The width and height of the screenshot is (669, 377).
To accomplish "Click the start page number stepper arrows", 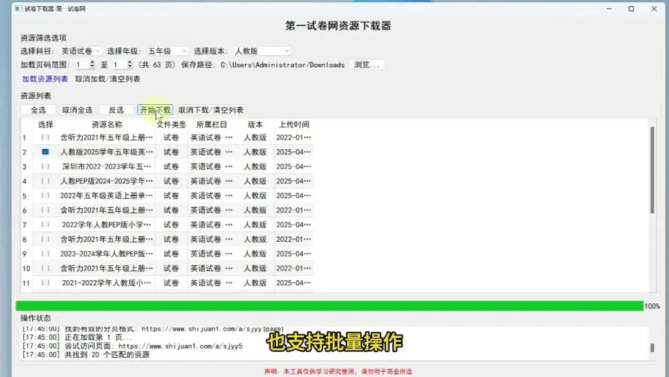I will coord(92,64).
